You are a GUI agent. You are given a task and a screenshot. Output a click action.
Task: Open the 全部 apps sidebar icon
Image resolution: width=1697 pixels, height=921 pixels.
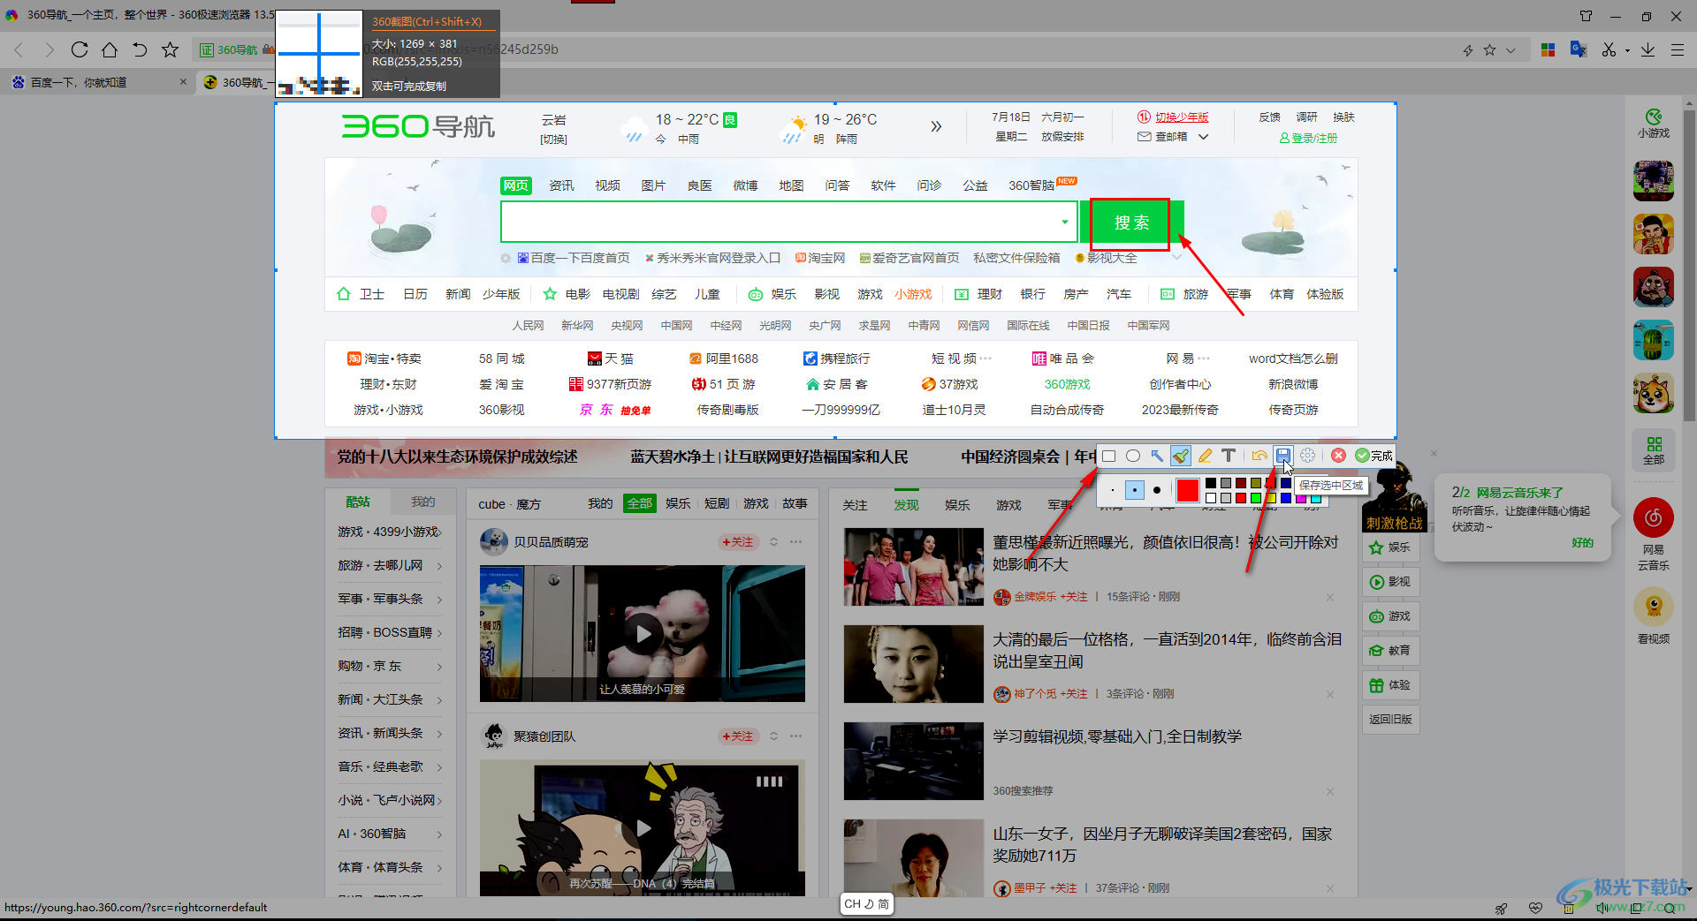point(1654,450)
